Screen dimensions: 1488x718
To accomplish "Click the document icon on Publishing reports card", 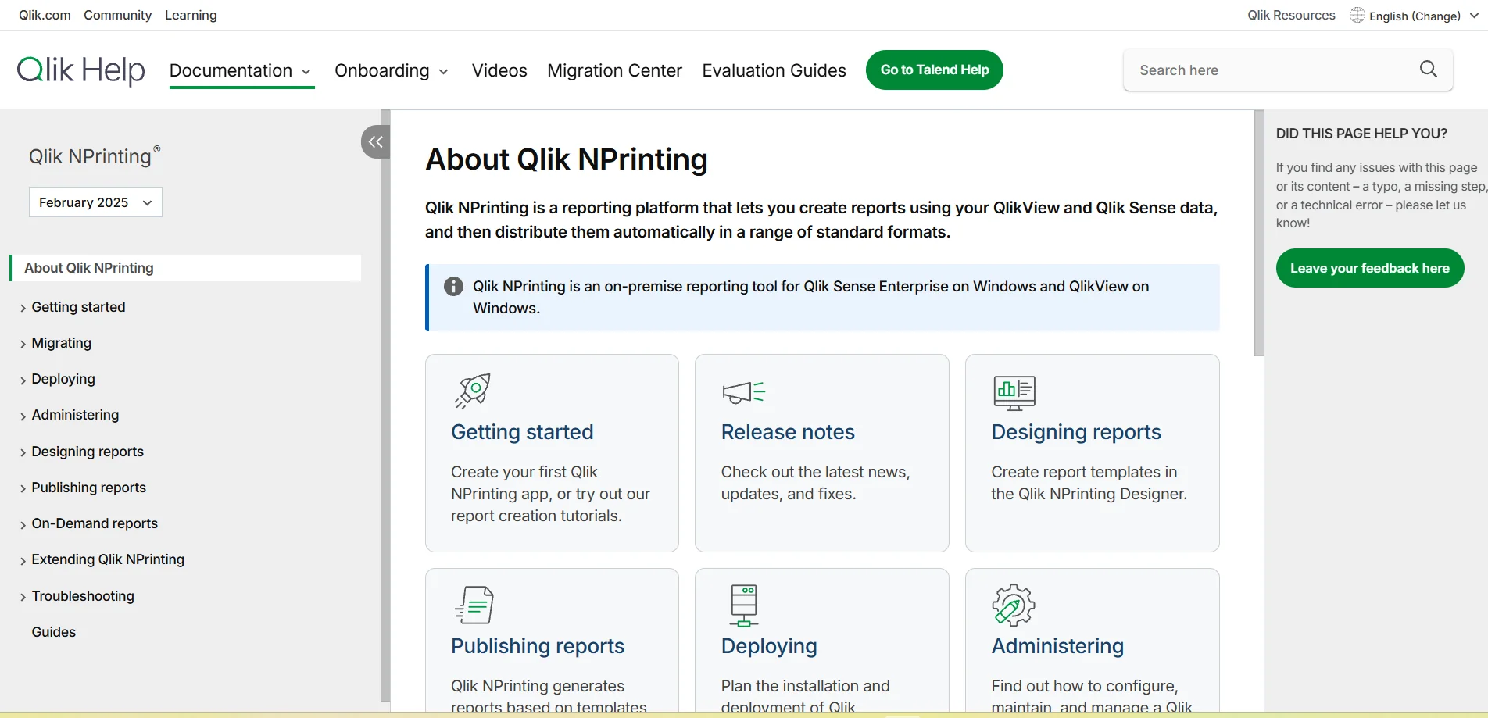I will coord(474,605).
